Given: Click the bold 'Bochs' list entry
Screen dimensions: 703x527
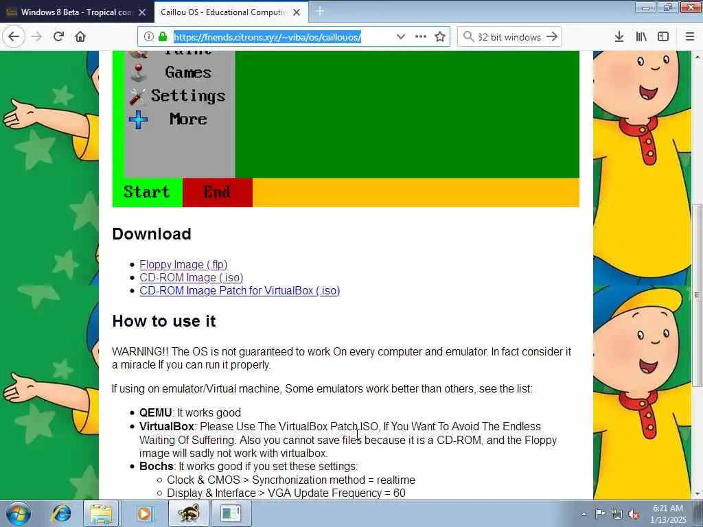Looking at the screenshot, I should pos(156,466).
